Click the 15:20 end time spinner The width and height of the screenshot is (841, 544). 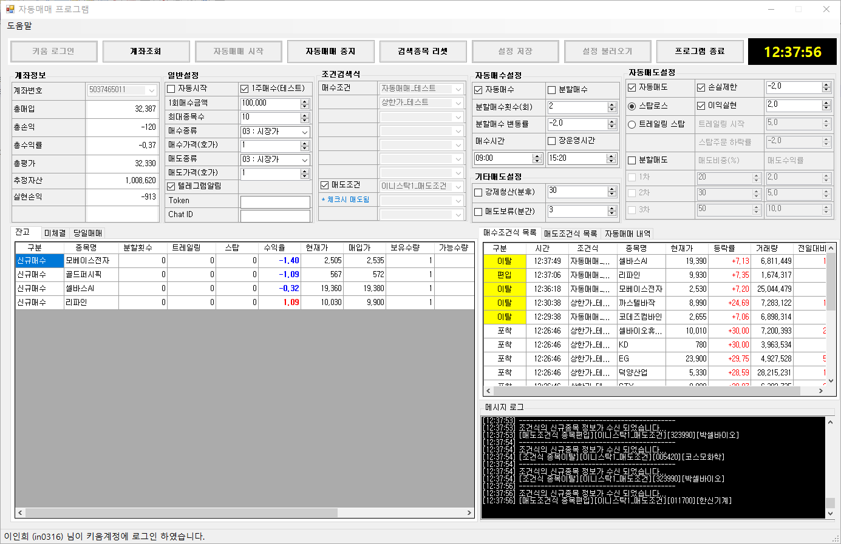(x=612, y=158)
